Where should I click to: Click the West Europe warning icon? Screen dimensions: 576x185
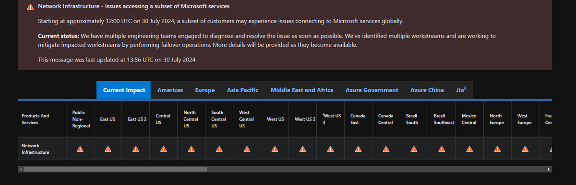(525, 149)
